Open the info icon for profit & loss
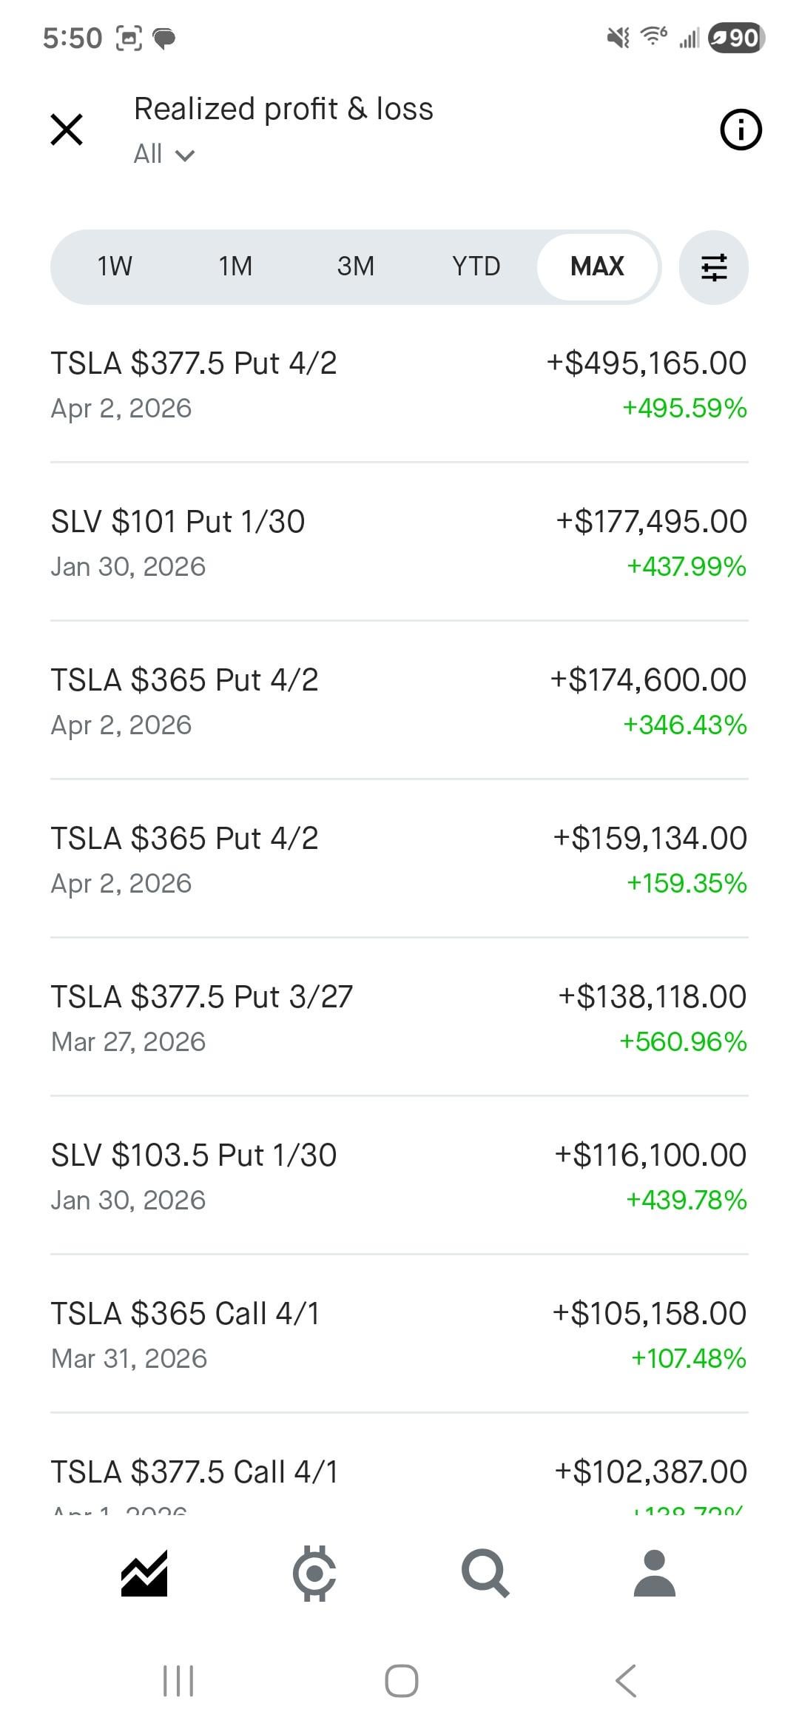The width and height of the screenshot is (799, 1732). pyautogui.click(x=741, y=130)
